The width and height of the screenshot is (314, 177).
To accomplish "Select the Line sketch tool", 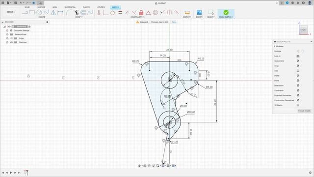I will pyautogui.click(x=25, y=12).
